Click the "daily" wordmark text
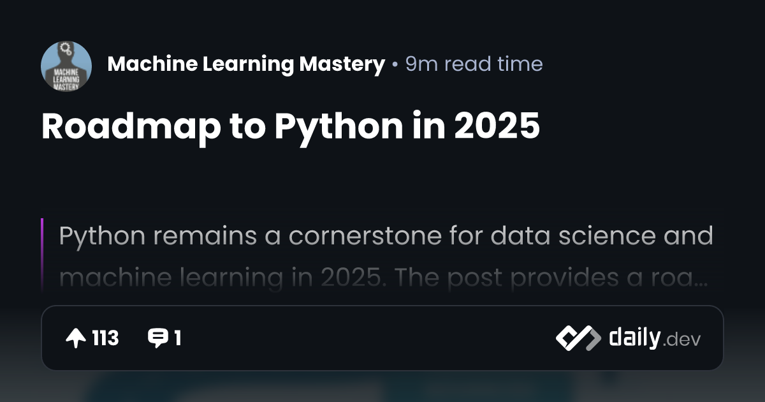This screenshot has height=402, width=765. tap(634, 338)
